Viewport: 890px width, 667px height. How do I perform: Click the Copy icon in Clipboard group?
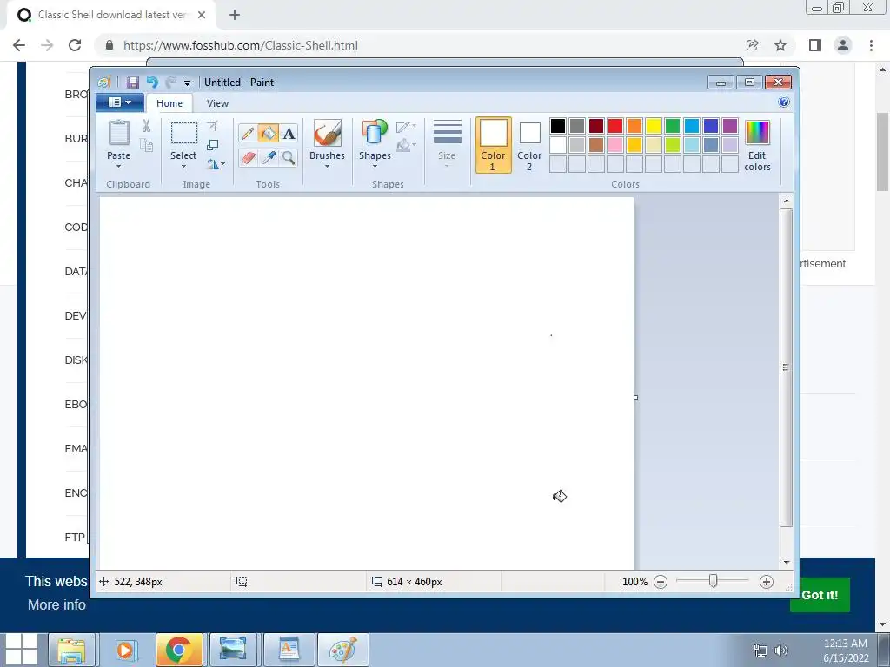146,145
